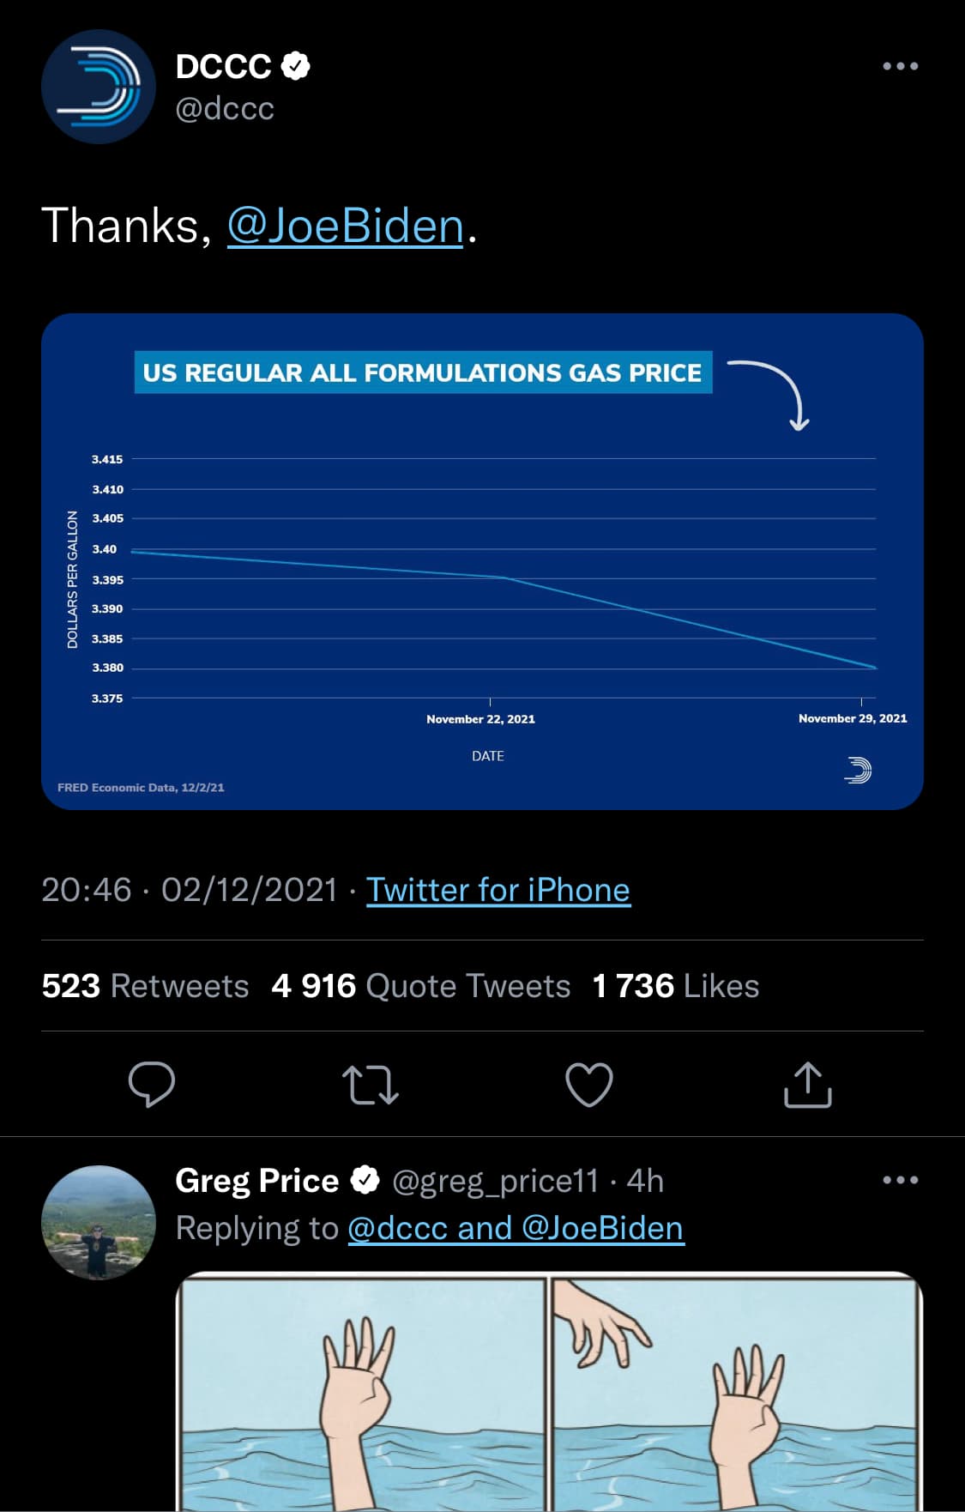The width and height of the screenshot is (965, 1512).
Task: Open the DCCC tweet's three-dot menu
Action: pyautogui.click(x=900, y=66)
